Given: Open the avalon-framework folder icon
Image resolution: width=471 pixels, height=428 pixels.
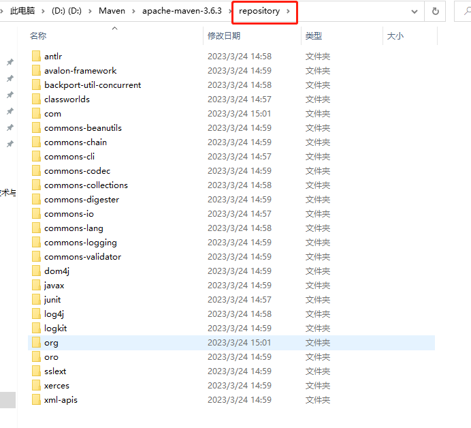Looking at the screenshot, I should point(36,70).
